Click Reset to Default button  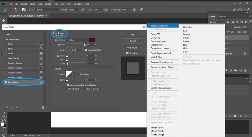[x=92, y=89]
